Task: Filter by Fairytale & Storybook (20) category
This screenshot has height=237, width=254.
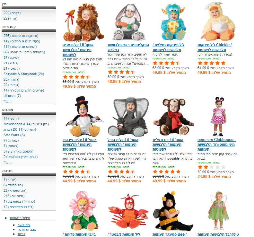Action: (24, 74)
